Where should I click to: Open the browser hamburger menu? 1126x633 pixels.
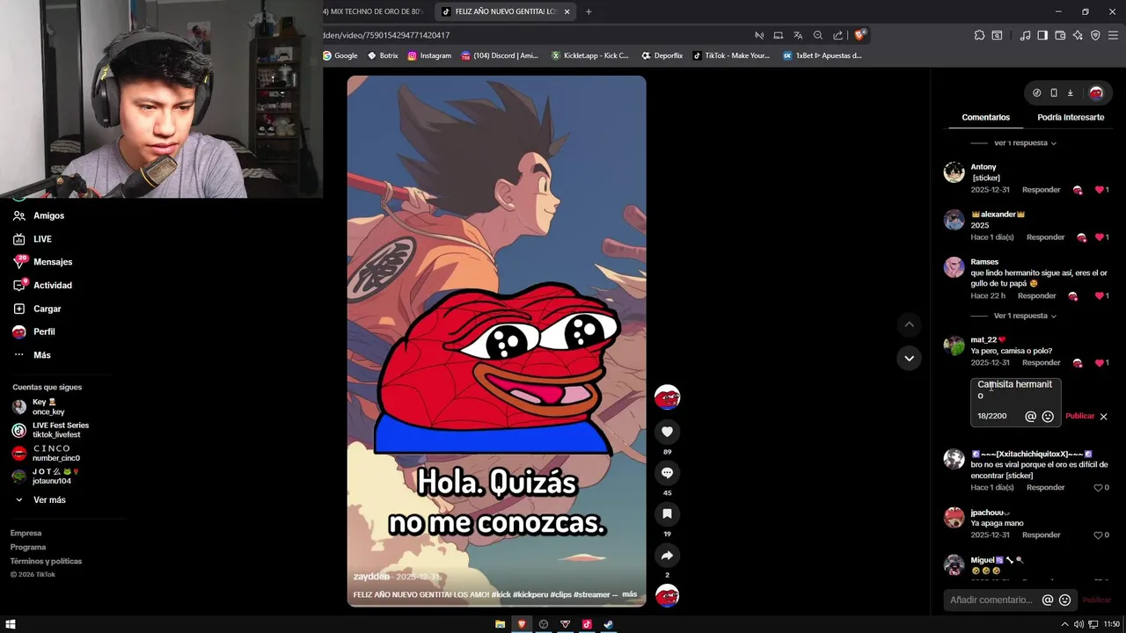pos(1114,35)
